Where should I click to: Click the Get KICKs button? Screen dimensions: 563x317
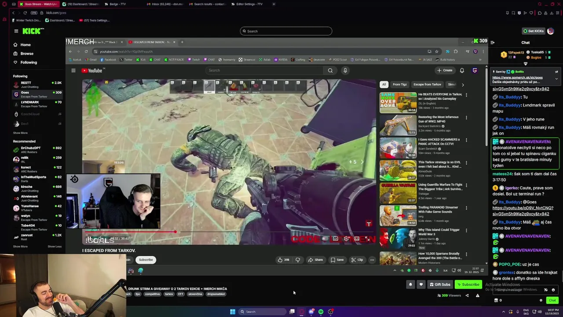[x=534, y=31]
